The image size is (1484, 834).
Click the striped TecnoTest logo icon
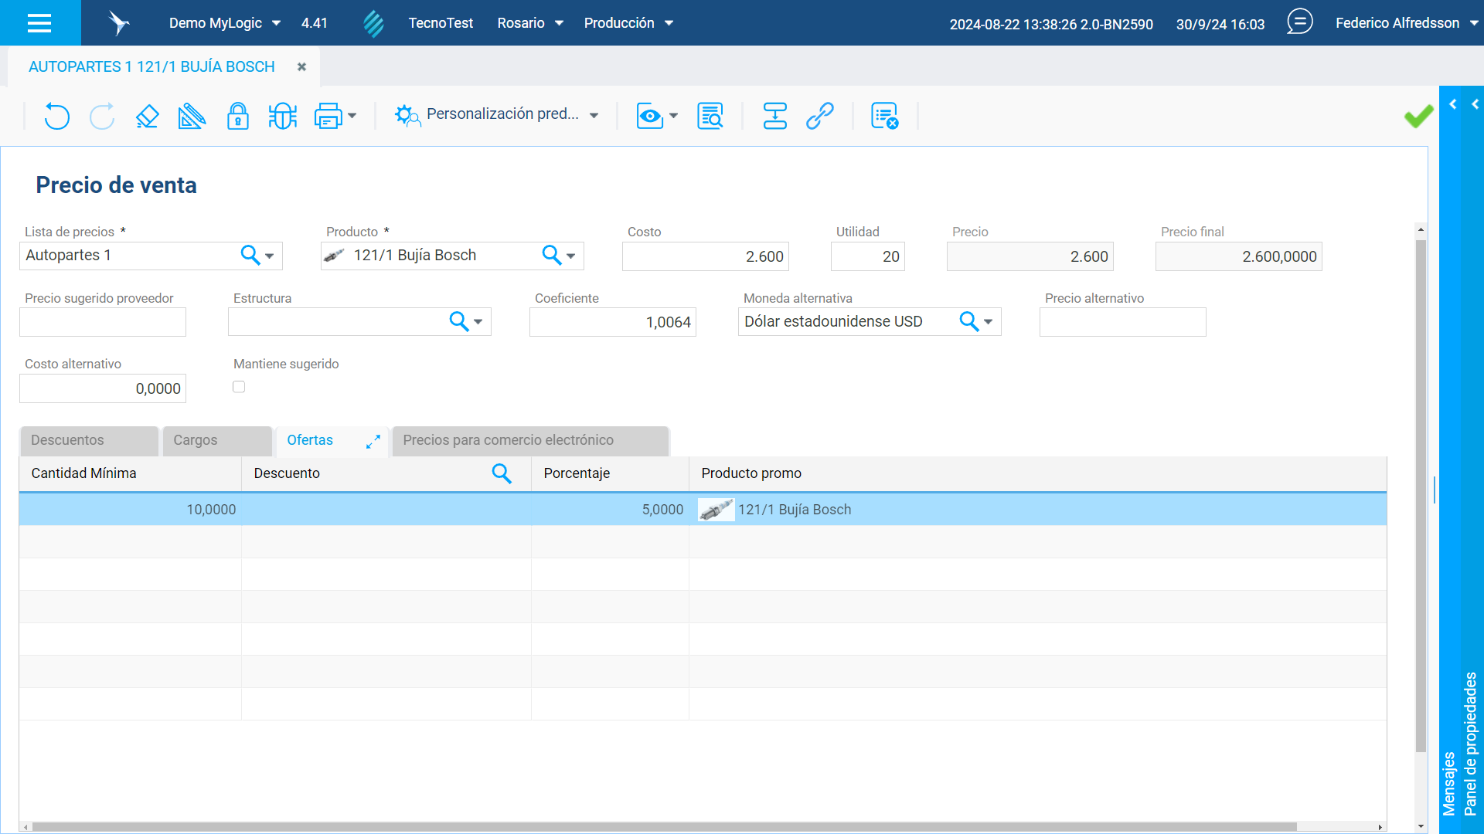(373, 23)
